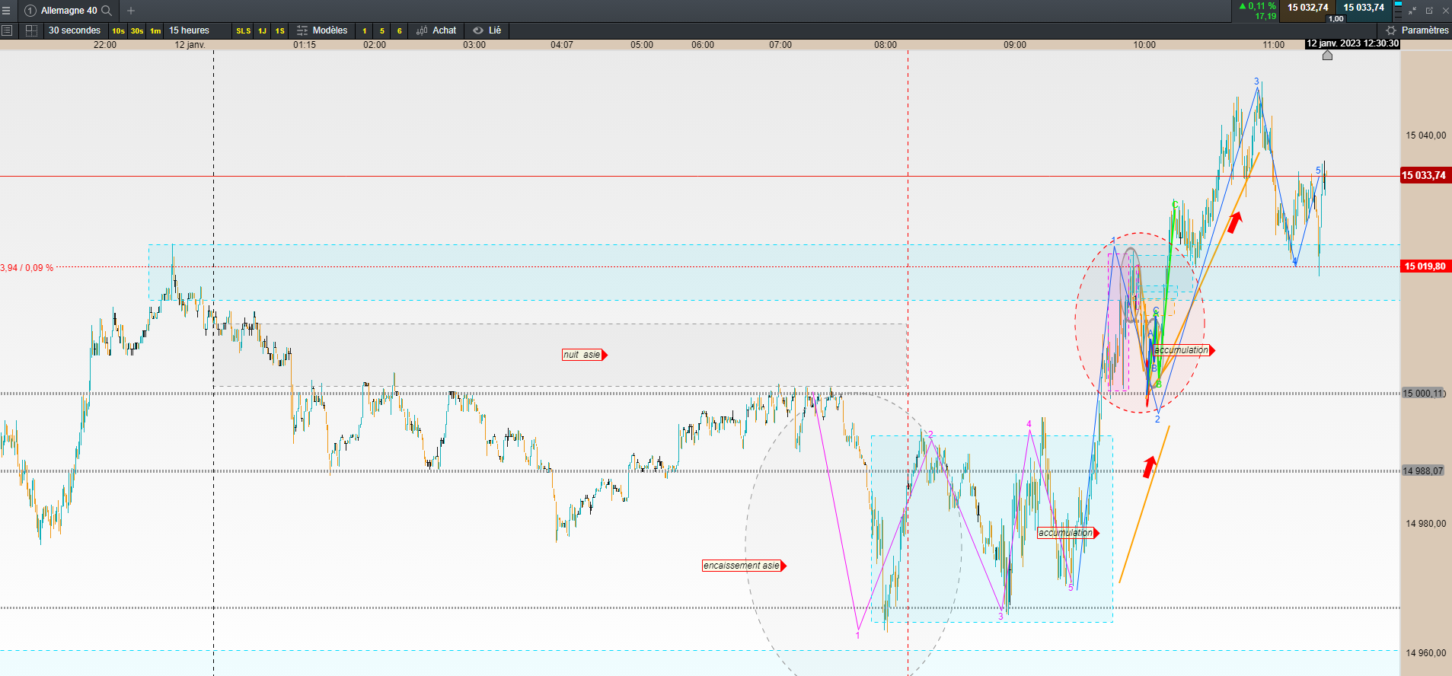Click the grey cursor marker under the date label

[1327, 55]
